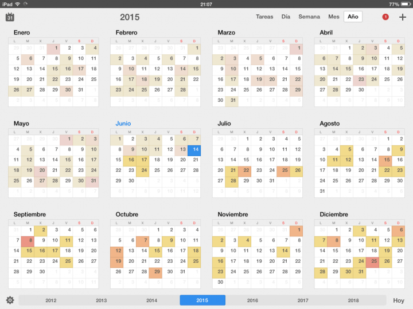Open the Marzo month heading
413x309 pixels.
(x=226, y=33)
